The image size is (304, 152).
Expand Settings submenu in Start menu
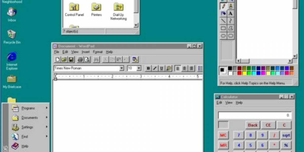pos(29,127)
